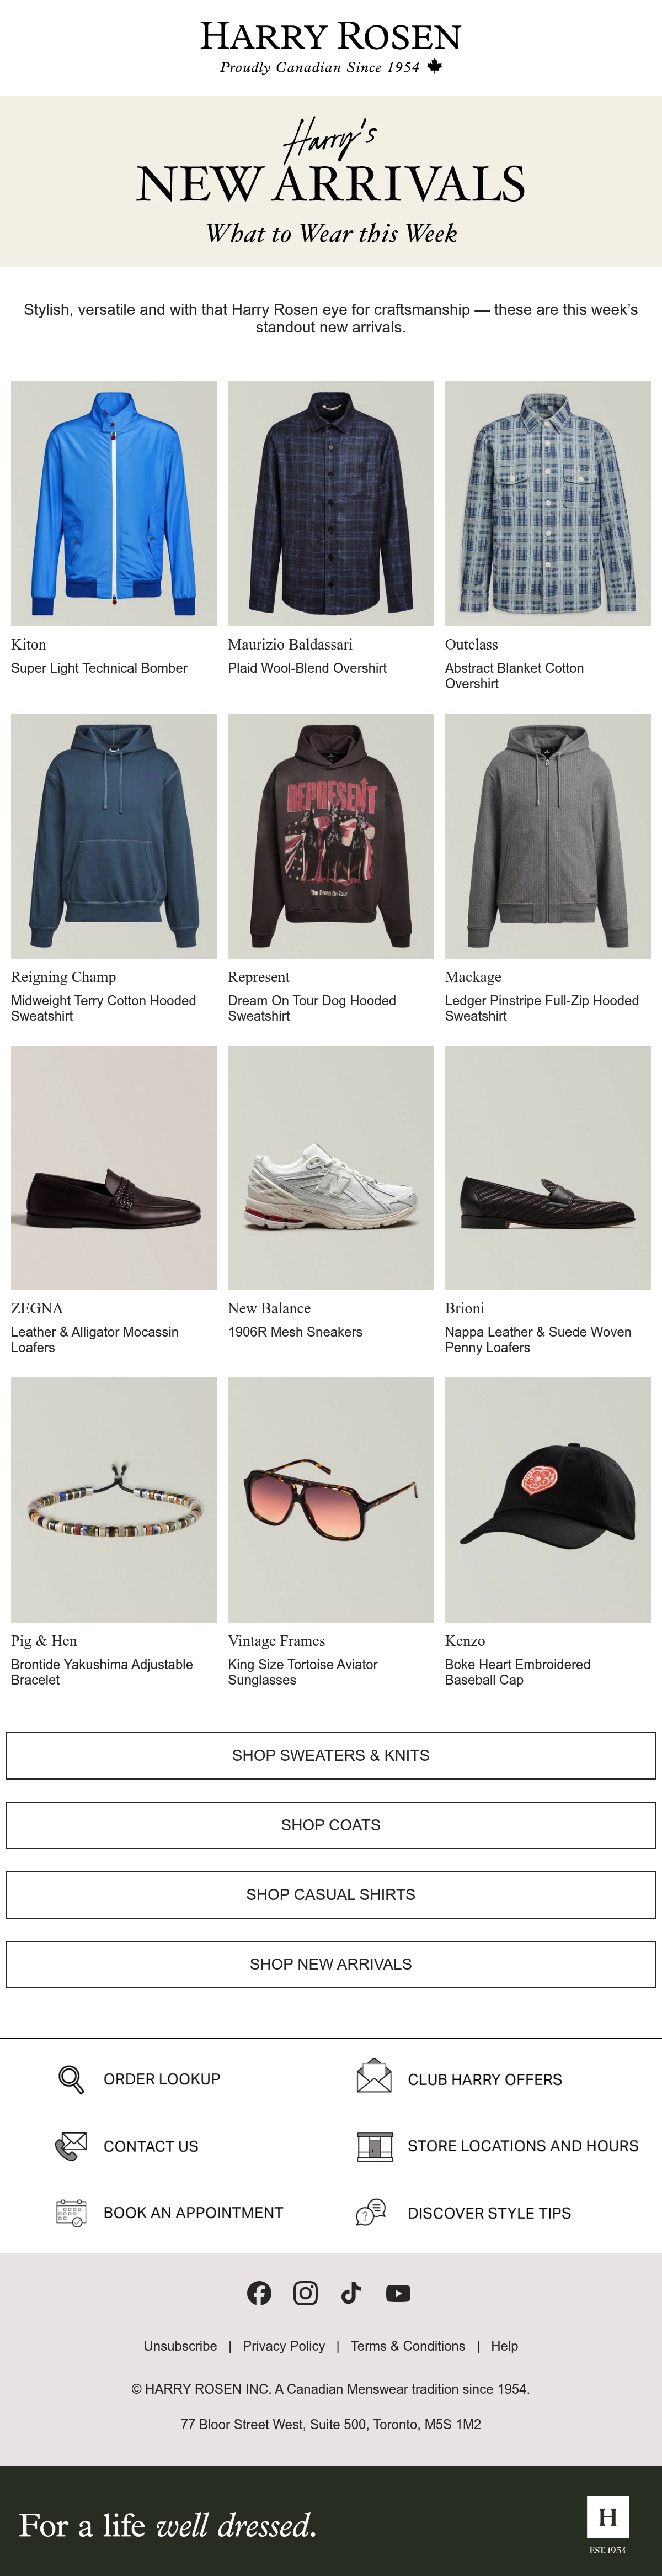Open the Discover Style Tips chat icon
Viewport: 662px width, 2576px height.
click(371, 2212)
